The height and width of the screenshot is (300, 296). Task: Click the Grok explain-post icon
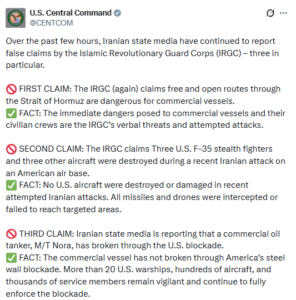tap(270, 13)
